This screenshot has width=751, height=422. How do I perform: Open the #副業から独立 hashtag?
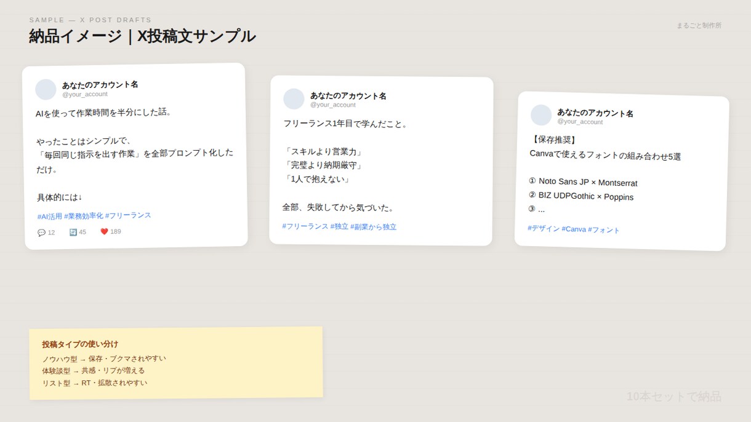(x=374, y=227)
